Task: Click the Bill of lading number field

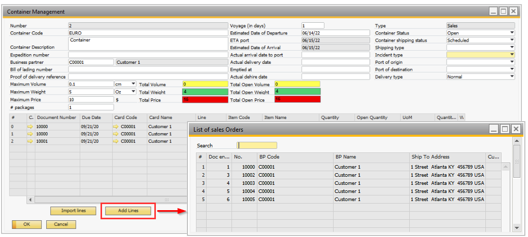Action: coord(148,69)
